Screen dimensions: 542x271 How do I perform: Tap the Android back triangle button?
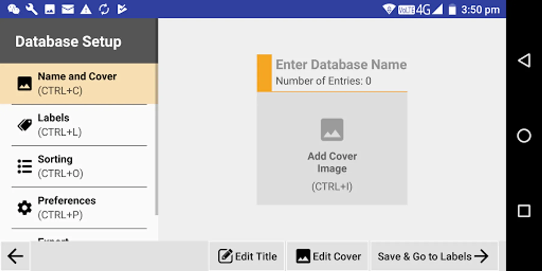(x=524, y=61)
